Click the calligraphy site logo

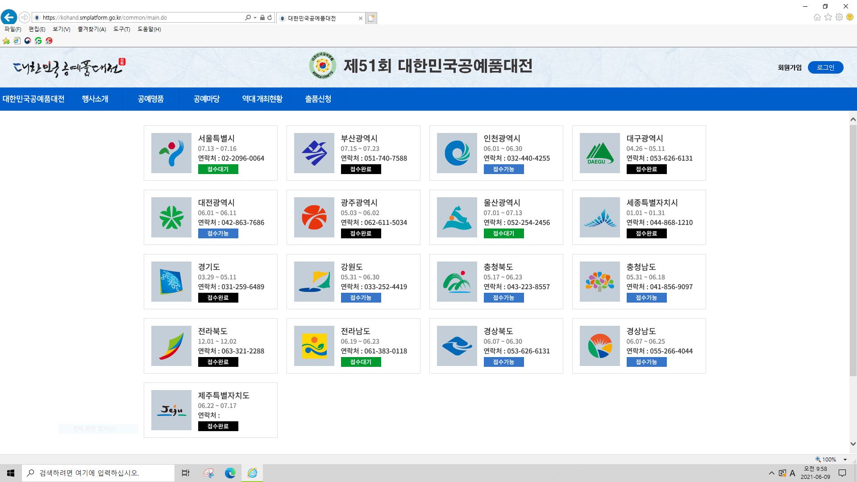69,67
